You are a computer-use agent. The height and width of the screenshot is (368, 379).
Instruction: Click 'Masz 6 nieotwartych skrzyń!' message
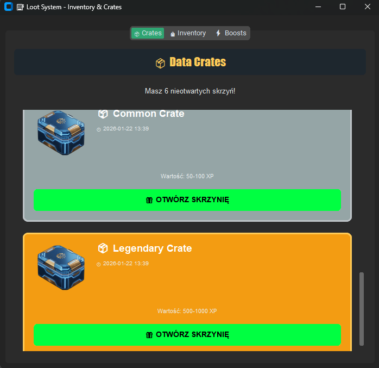point(190,91)
